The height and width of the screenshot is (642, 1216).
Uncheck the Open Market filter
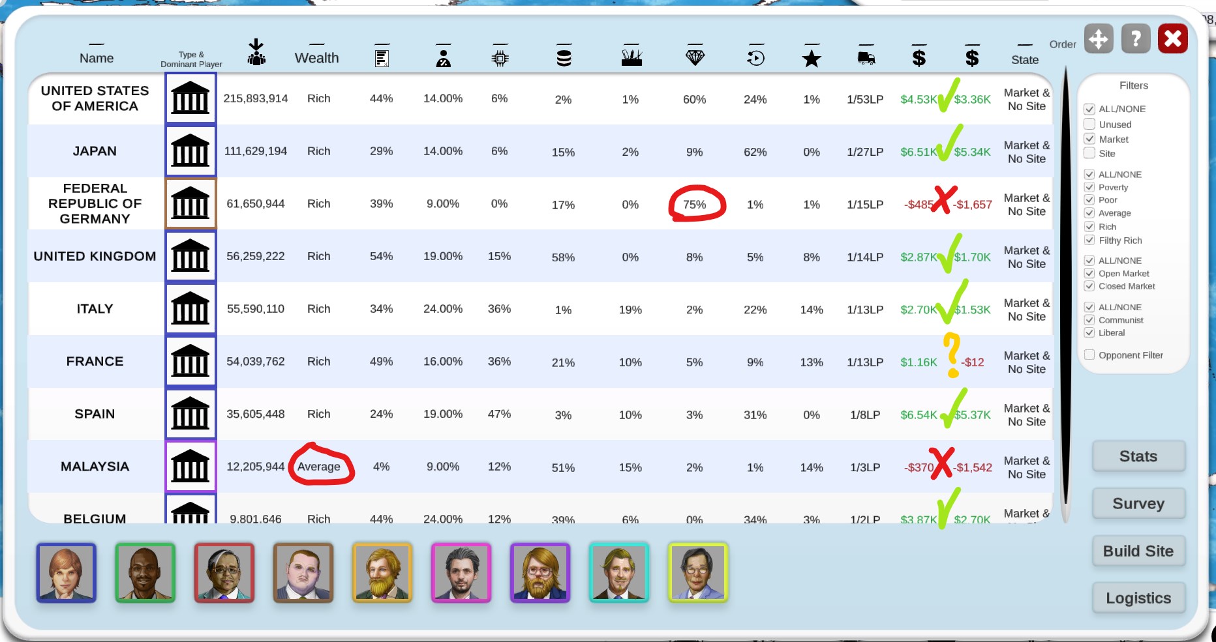pyautogui.click(x=1089, y=273)
